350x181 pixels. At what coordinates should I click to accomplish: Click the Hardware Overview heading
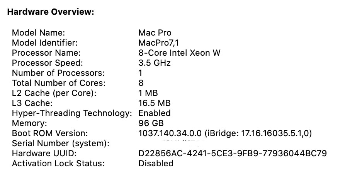[x=51, y=12]
